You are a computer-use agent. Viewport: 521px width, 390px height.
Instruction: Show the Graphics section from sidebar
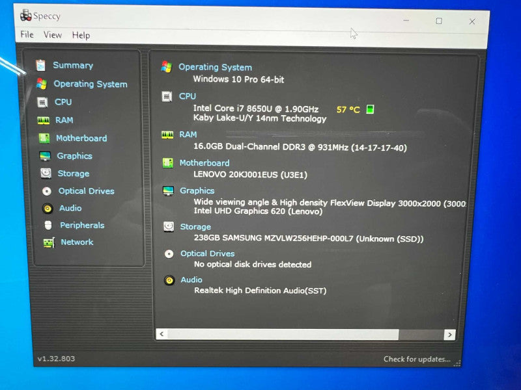coord(74,156)
